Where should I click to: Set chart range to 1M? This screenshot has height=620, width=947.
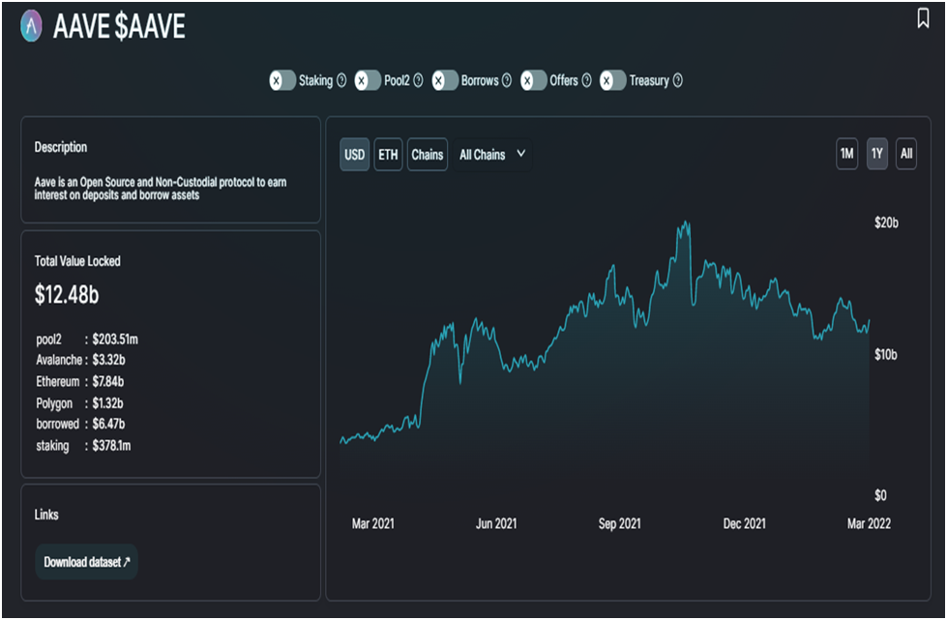846,154
